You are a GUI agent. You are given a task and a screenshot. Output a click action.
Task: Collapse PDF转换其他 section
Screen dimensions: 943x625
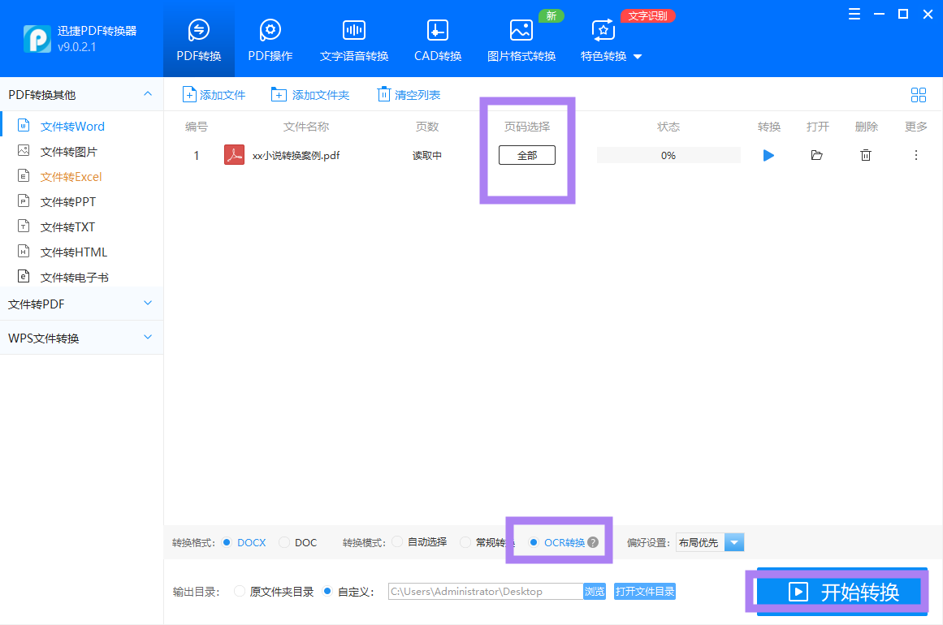tap(148, 94)
